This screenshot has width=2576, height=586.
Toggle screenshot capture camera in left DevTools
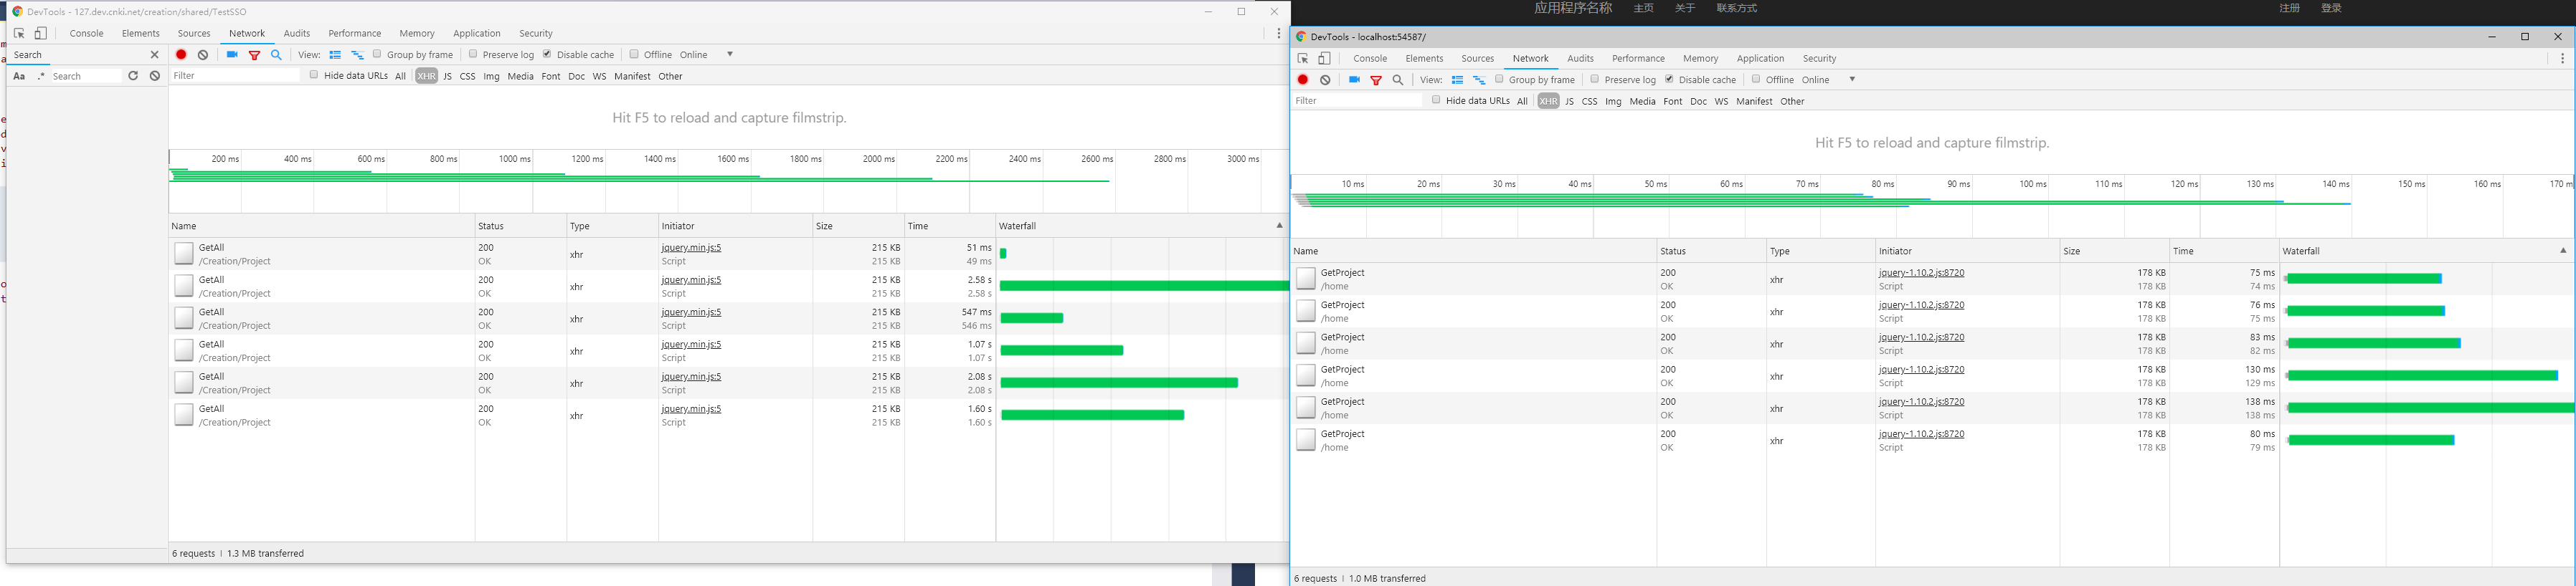232,55
